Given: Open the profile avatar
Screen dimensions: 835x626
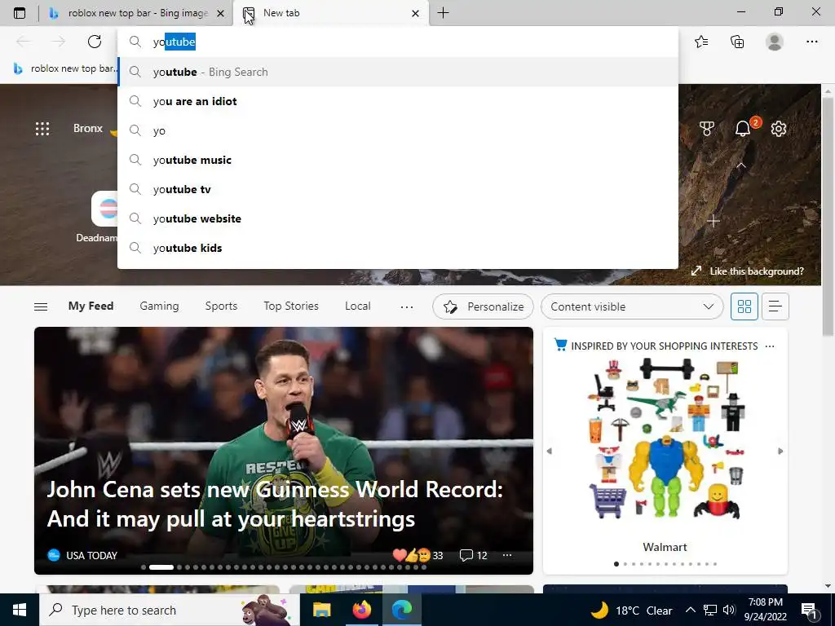Looking at the screenshot, I should coord(775,42).
